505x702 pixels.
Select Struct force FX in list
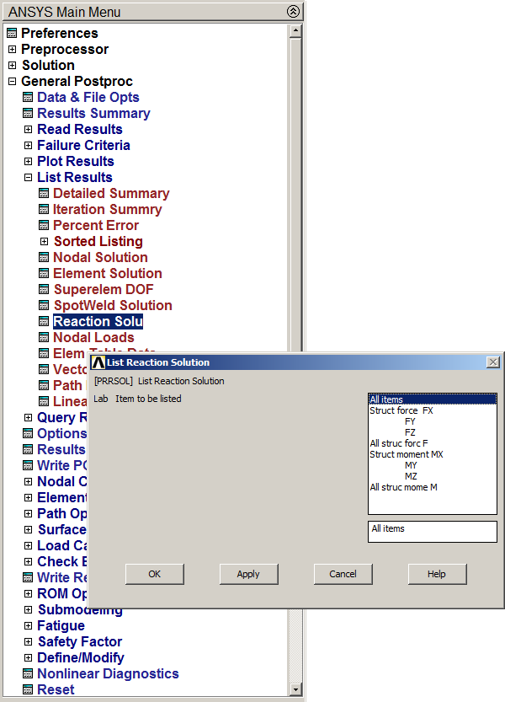tap(401, 410)
